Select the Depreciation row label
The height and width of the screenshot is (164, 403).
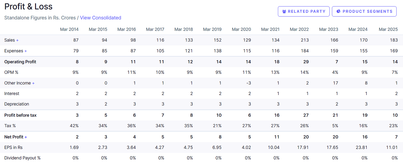(17, 104)
